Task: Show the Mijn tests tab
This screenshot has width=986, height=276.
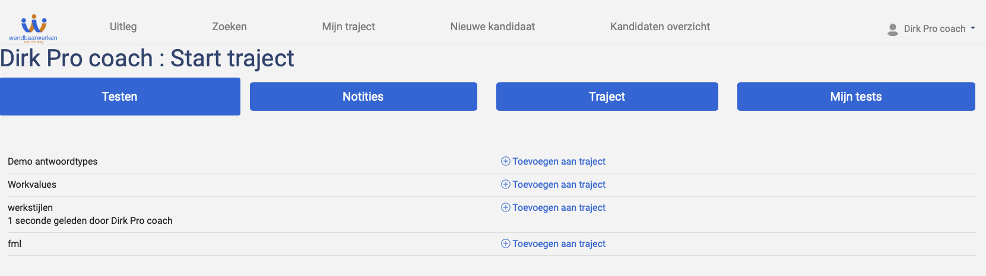Action: pos(856,97)
